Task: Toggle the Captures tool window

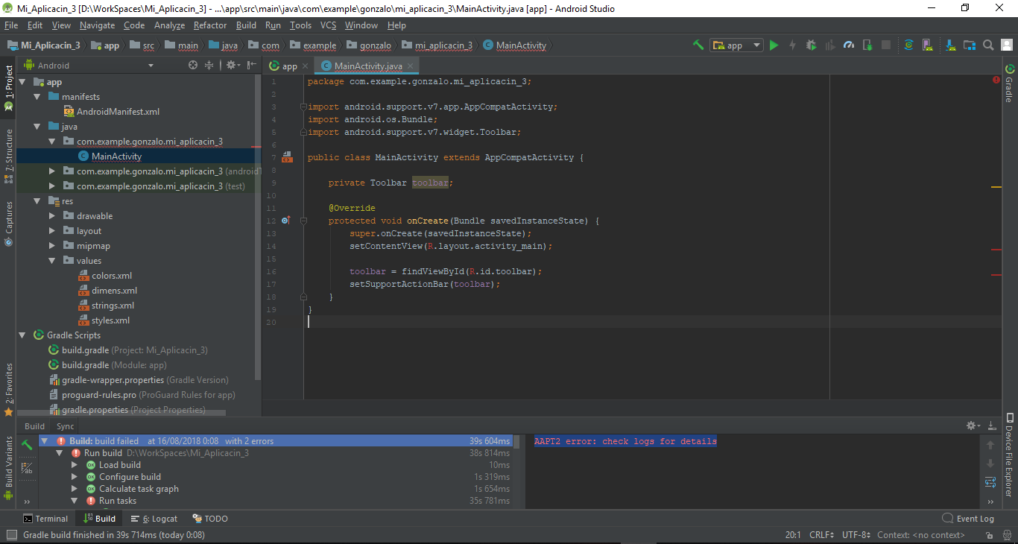Action: point(8,223)
